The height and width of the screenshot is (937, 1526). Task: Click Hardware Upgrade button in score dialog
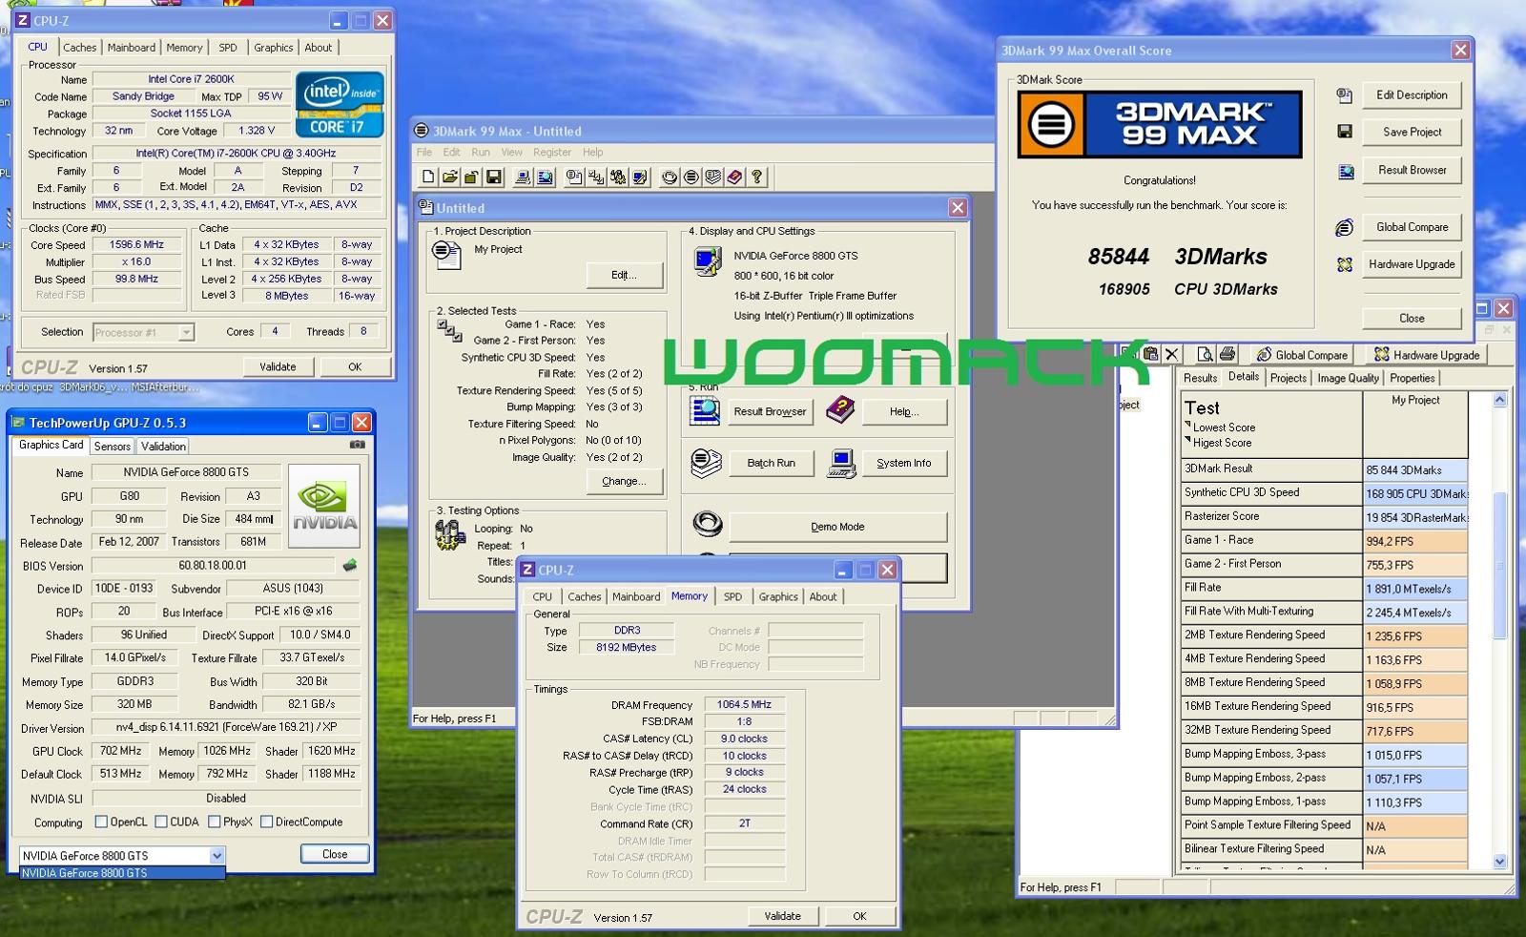1412,264
